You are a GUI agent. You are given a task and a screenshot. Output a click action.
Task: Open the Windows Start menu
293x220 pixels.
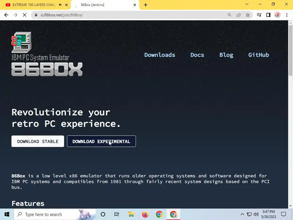coord(7,214)
